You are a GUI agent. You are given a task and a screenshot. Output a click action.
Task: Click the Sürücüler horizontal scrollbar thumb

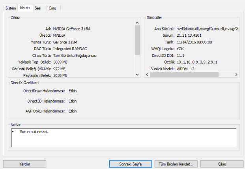(x=184, y=75)
